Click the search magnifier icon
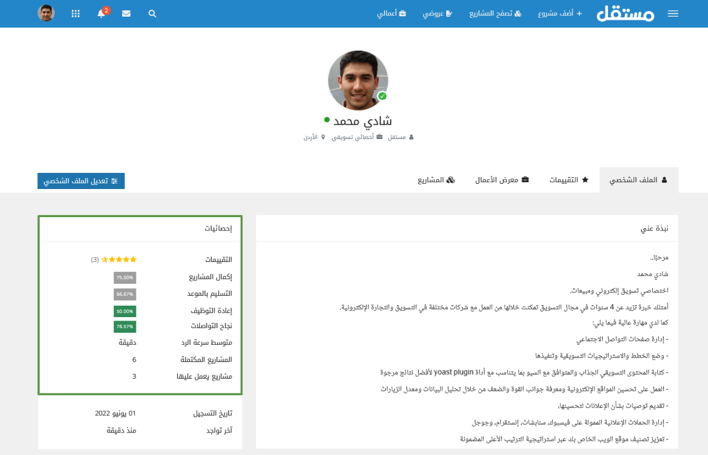 (152, 14)
